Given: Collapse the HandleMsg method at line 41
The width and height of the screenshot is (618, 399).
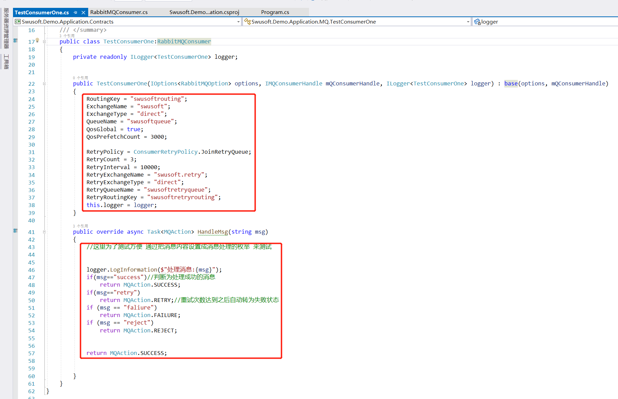Looking at the screenshot, I should pyautogui.click(x=44, y=232).
